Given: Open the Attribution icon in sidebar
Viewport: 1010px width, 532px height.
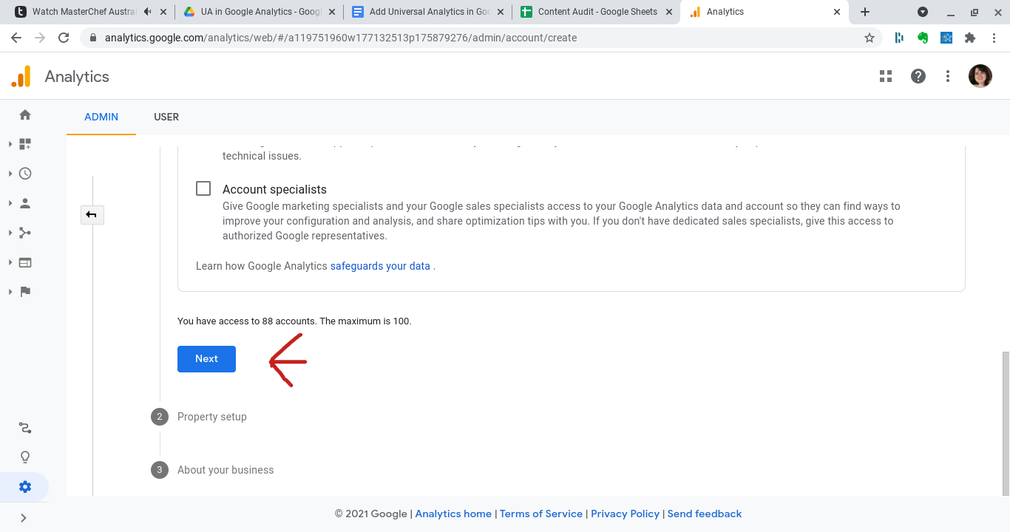Looking at the screenshot, I should [x=25, y=428].
